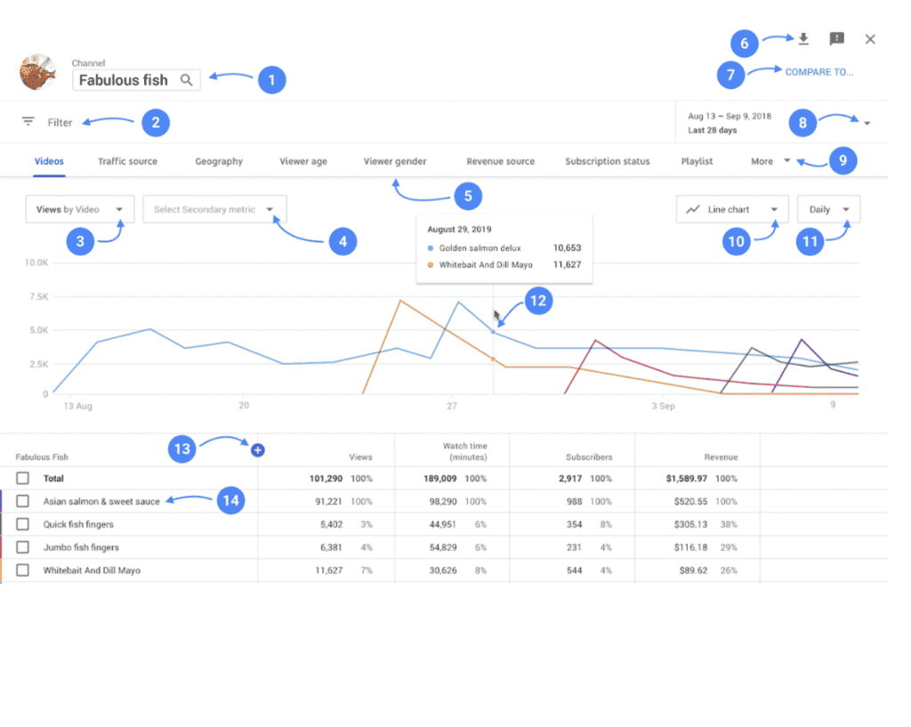Click the plus icon to add comparison metric

257,450
